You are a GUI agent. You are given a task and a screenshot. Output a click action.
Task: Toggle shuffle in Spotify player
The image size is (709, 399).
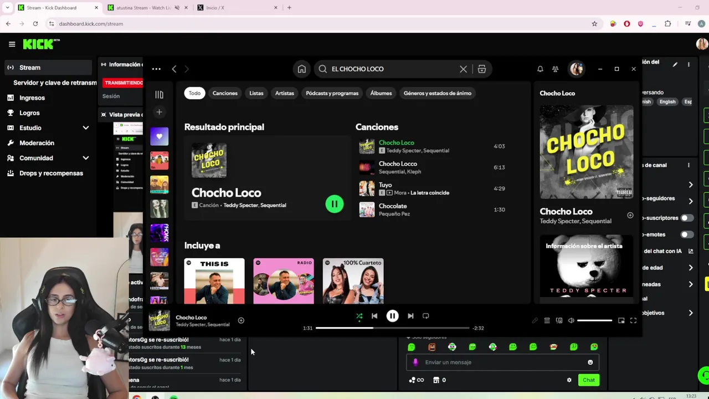click(x=359, y=316)
